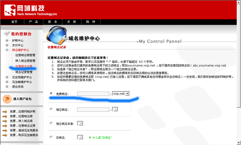The width and height of the screenshot is (241, 145).
Task: Expand the 花生壳维护中心 tree node
Action: tap(7, 77)
